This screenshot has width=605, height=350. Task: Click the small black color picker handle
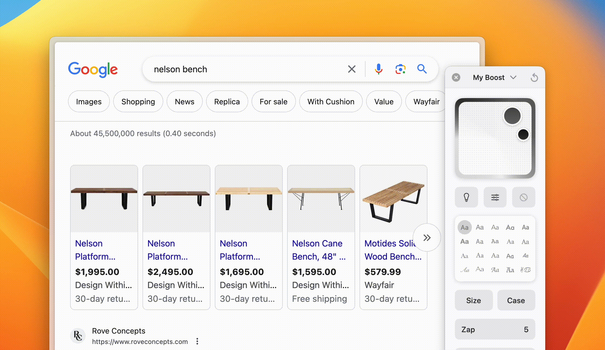click(523, 134)
